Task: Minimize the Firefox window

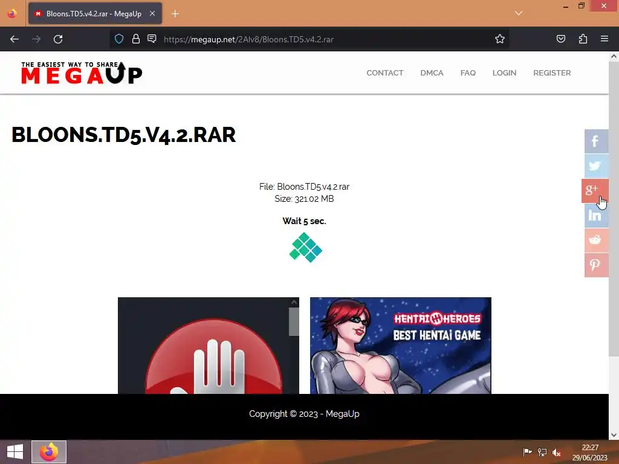Action: click(566, 6)
